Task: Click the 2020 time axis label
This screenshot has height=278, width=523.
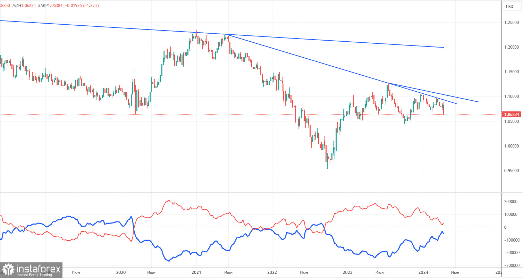Action: point(121,273)
